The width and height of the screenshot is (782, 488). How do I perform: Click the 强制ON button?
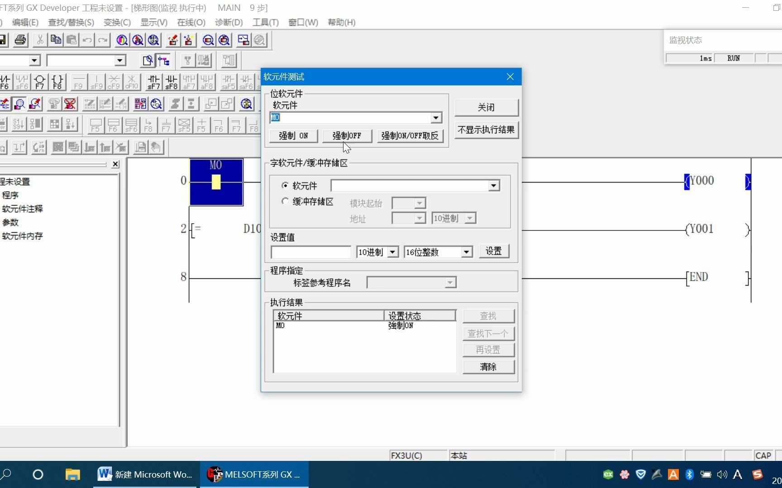coord(293,136)
